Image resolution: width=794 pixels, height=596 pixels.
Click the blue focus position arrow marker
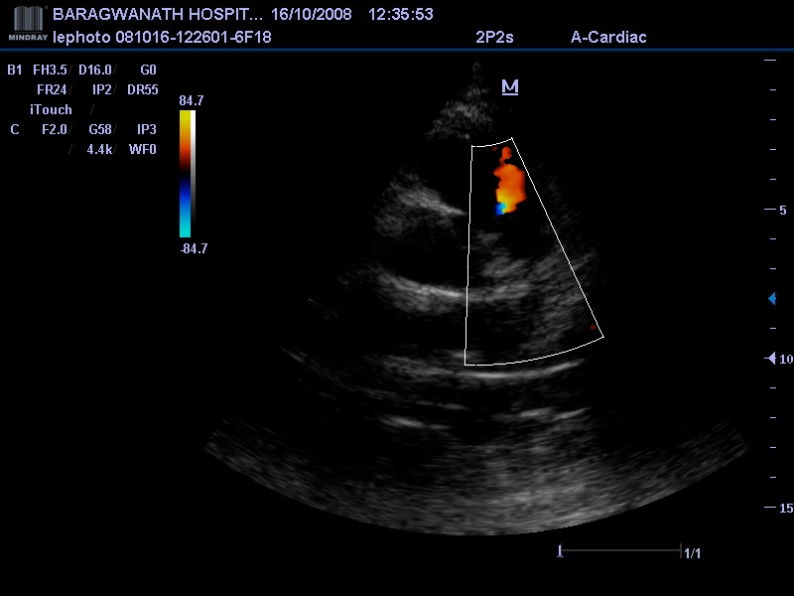pyautogui.click(x=772, y=299)
